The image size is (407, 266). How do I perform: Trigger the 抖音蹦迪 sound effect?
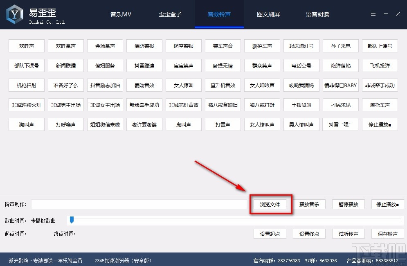[x=144, y=65]
